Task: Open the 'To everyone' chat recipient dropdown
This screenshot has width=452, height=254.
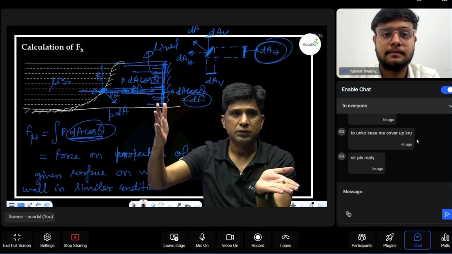Action: (394, 106)
